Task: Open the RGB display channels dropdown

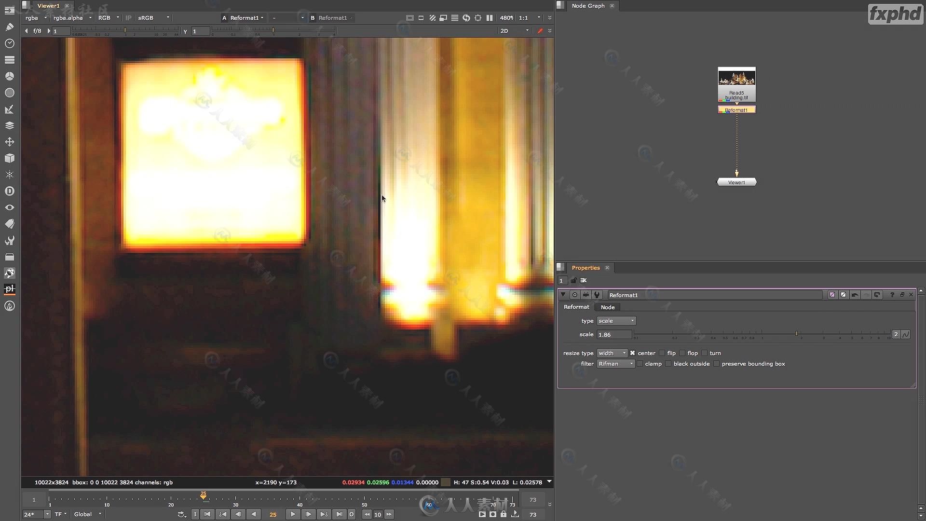Action: click(x=109, y=18)
